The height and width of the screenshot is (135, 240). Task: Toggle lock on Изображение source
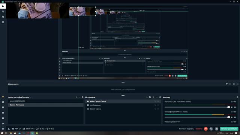point(155,105)
